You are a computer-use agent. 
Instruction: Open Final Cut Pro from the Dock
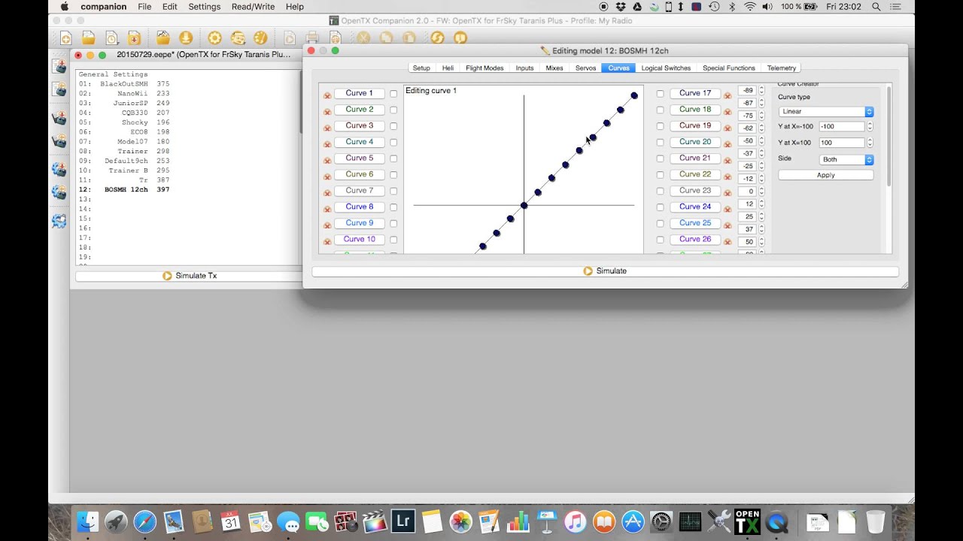point(374,521)
